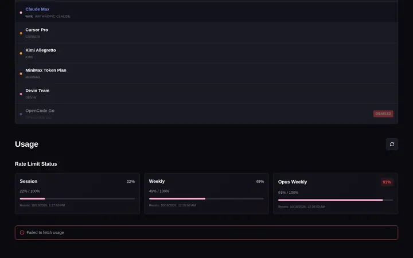Click the 49% / 100% text
The image size is (413, 258).
tap(159, 191)
